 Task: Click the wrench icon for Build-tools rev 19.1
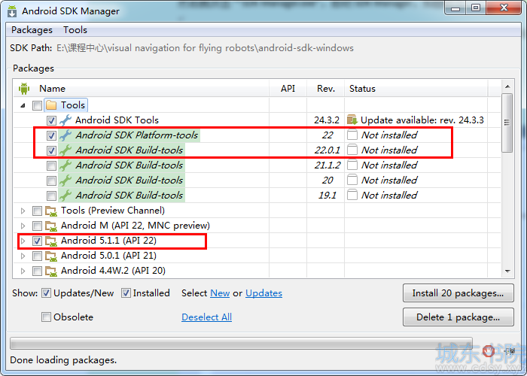coord(65,196)
